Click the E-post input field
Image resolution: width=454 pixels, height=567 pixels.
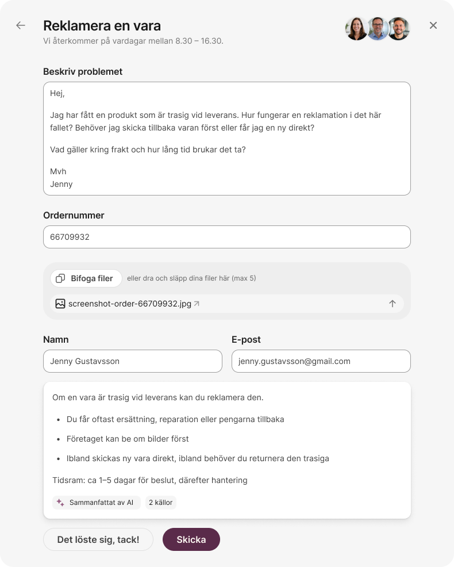click(321, 361)
